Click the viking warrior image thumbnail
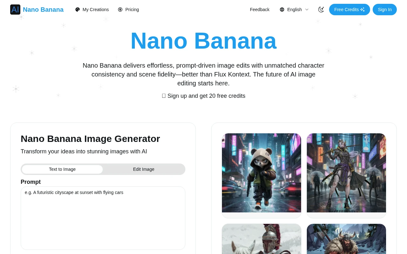Screen dimensions: 407x254 (346, 239)
